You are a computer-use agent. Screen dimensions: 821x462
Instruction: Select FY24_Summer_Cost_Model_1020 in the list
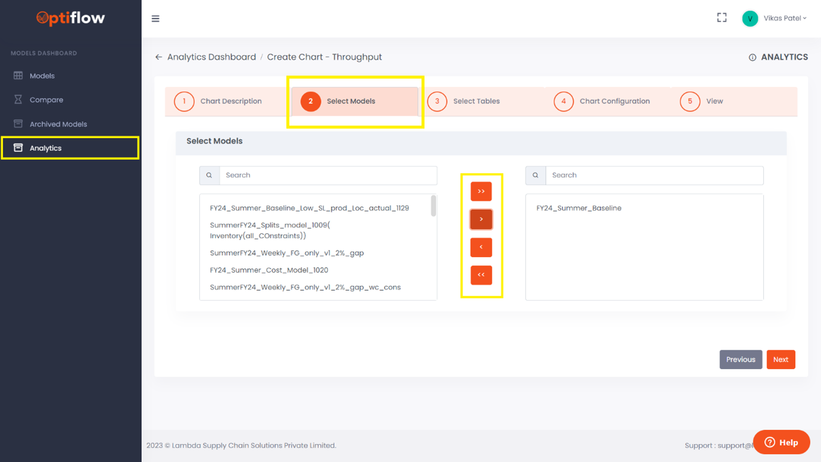tap(269, 270)
